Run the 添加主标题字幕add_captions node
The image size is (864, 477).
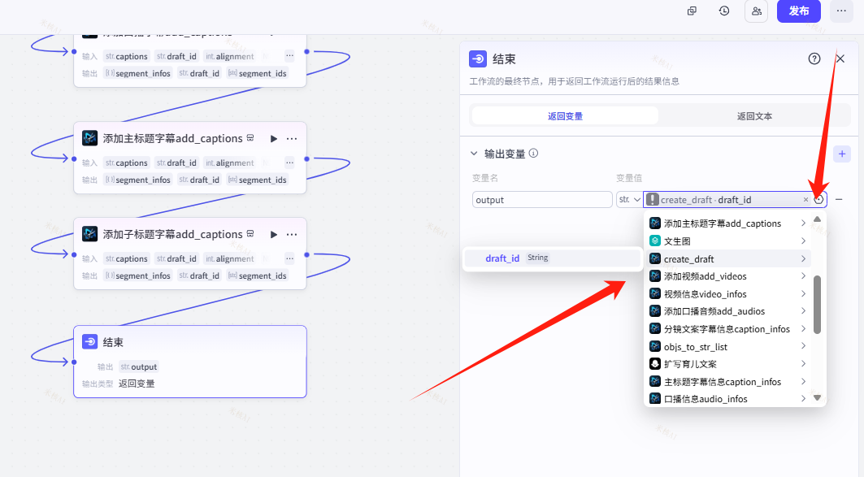[274, 139]
